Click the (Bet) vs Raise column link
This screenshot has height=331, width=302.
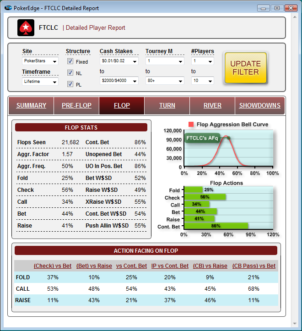click(94, 266)
